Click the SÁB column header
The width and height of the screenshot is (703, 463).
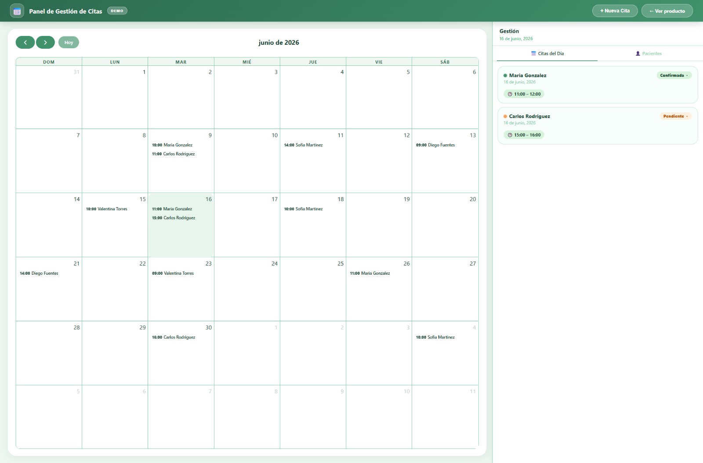click(445, 62)
